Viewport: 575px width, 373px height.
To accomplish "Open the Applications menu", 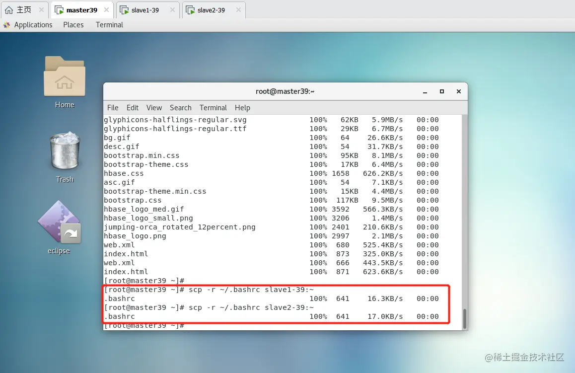I will coord(33,25).
